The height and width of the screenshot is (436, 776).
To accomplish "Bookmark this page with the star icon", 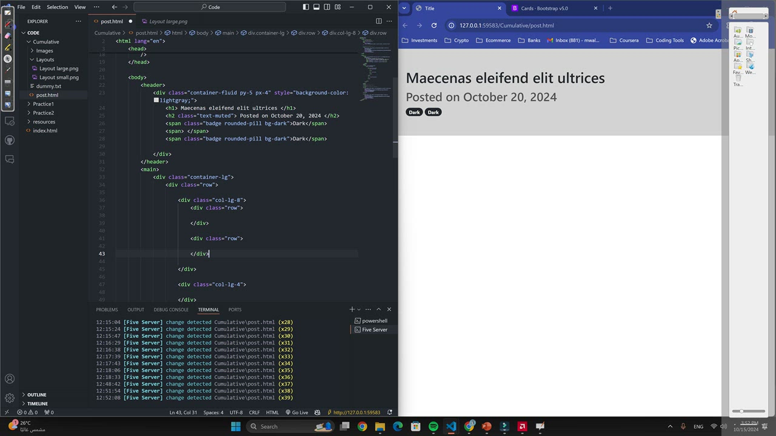I will [709, 25].
